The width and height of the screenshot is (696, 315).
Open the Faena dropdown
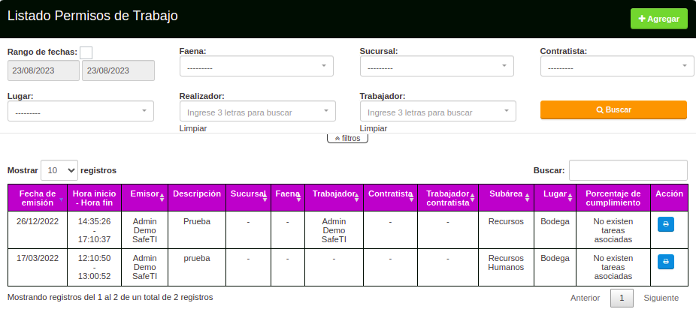click(x=256, y=66)
